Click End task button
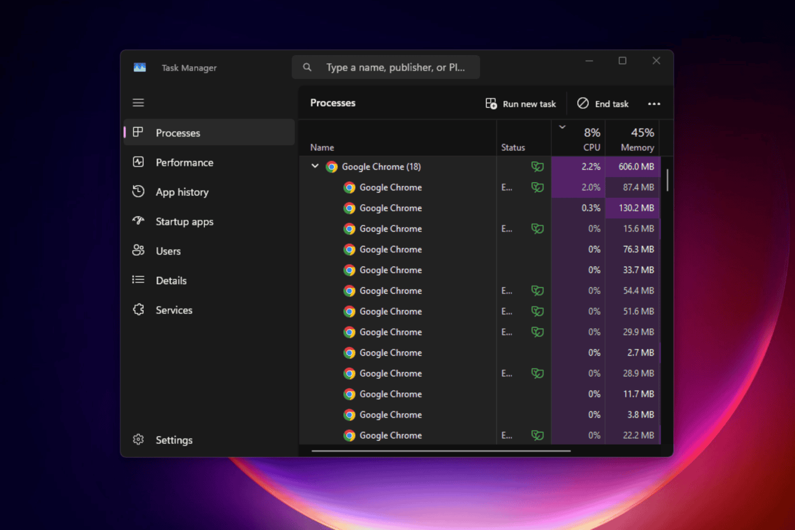Image resolution: width=795 pixels, height=530 pixels. click(x=603, y=104)
